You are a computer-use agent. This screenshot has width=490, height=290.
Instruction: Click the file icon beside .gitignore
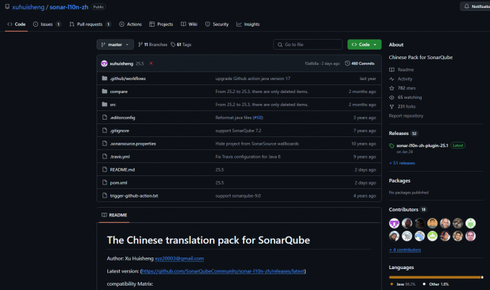coord(104,131)
